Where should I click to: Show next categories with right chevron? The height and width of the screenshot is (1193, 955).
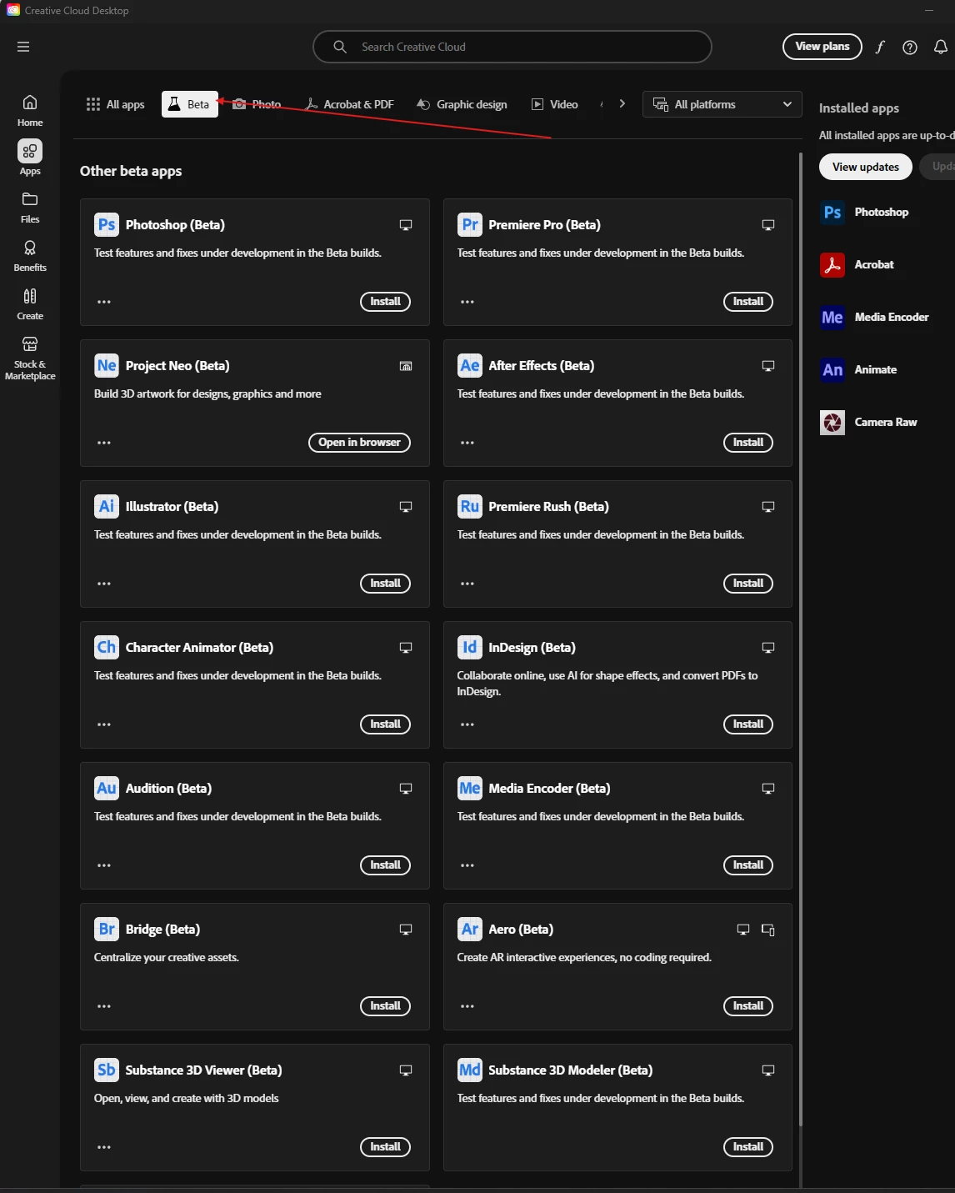coord(622,104)
